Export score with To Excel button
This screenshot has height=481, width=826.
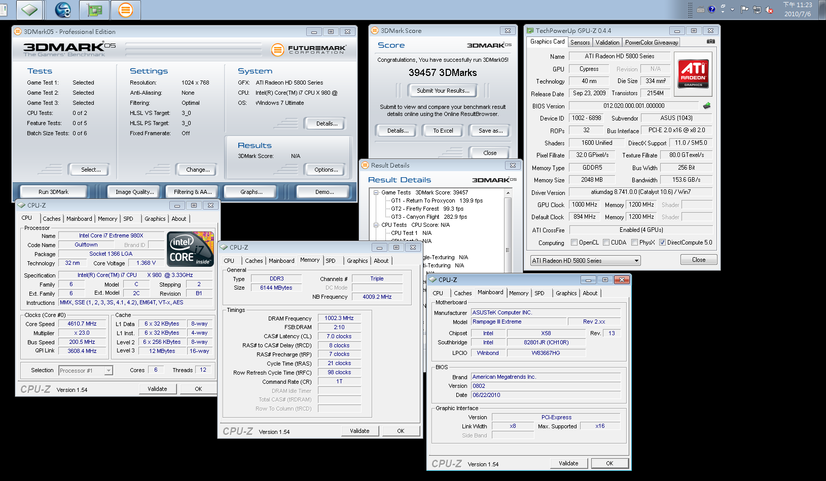click(x=443, y=131)
